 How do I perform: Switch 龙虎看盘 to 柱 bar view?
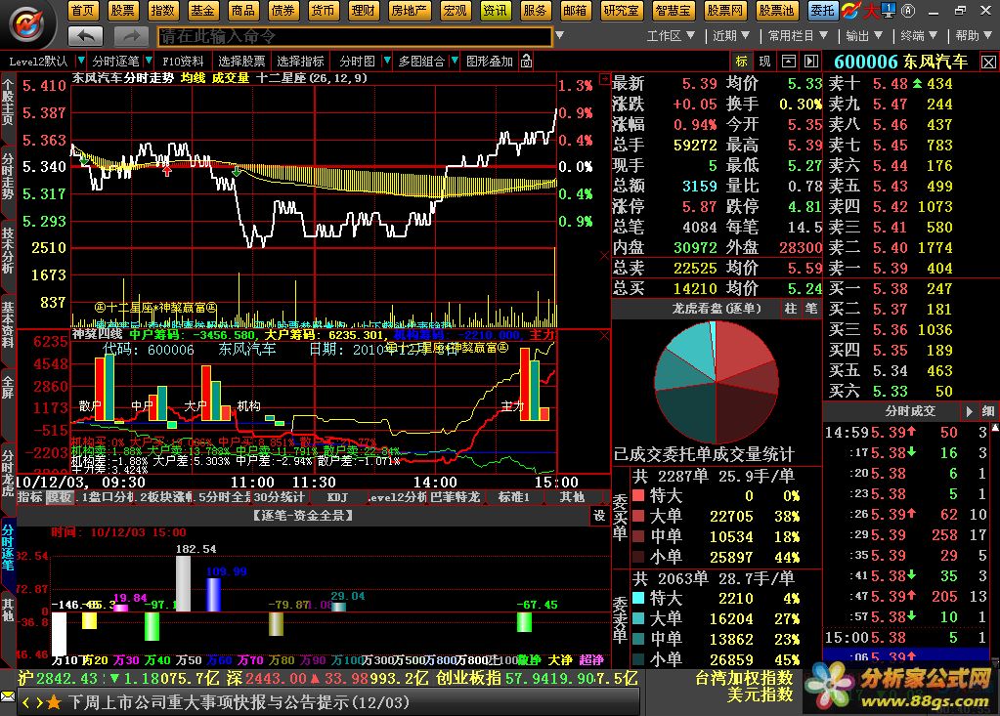[791, 309]
